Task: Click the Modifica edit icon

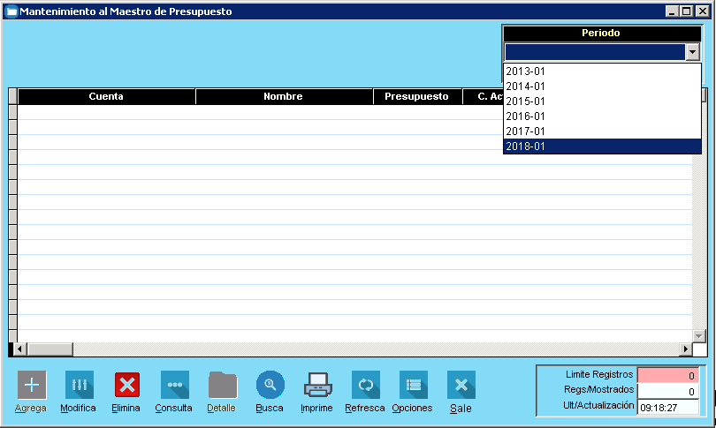Action: click(79, 385)
